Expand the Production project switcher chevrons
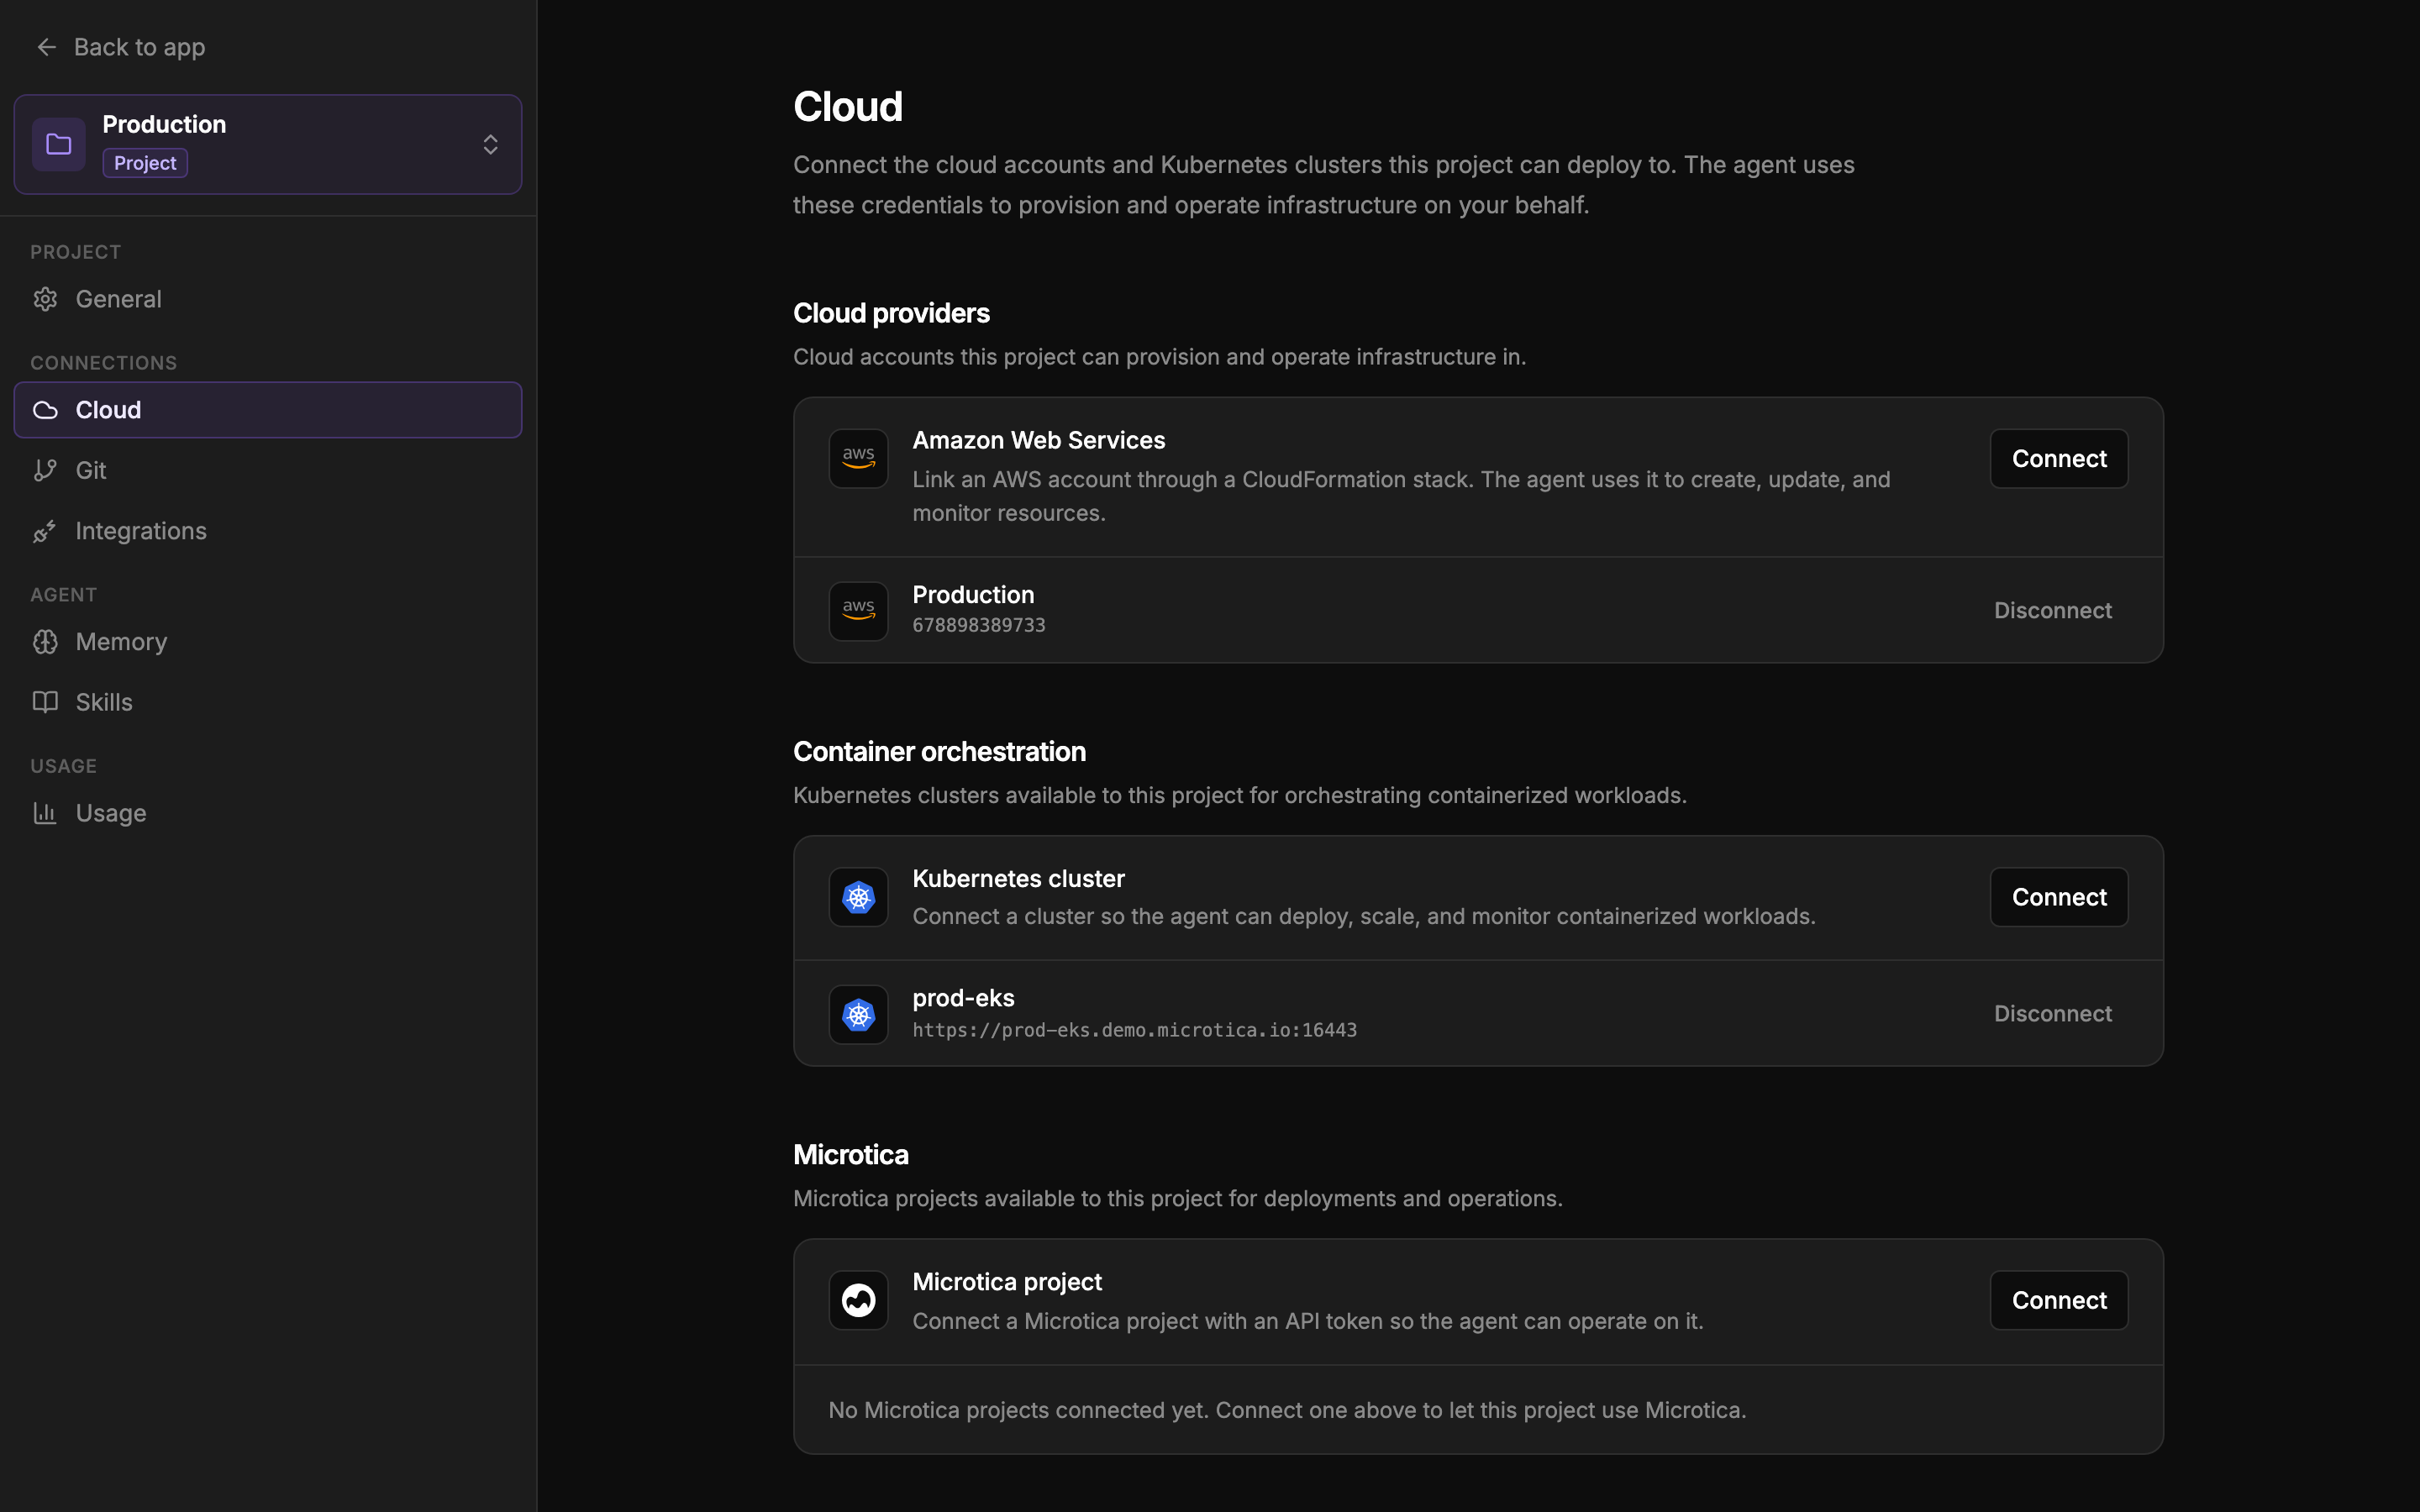This screenshot has width=2420, height=1512. click(x=490, y=144)
